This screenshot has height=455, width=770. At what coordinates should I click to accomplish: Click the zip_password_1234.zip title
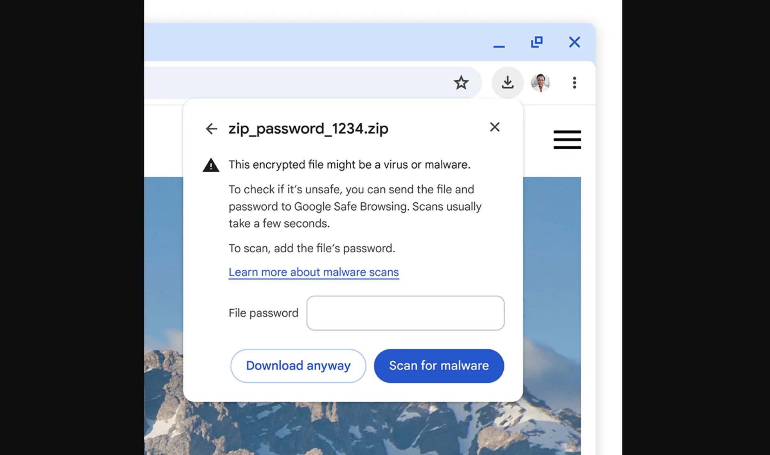308,129
